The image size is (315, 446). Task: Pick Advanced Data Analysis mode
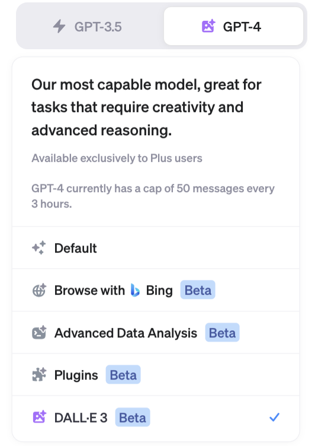tap(156, 333)
